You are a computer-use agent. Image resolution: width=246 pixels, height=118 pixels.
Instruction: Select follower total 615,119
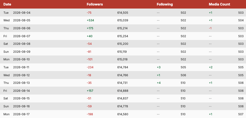click(122, 52)
